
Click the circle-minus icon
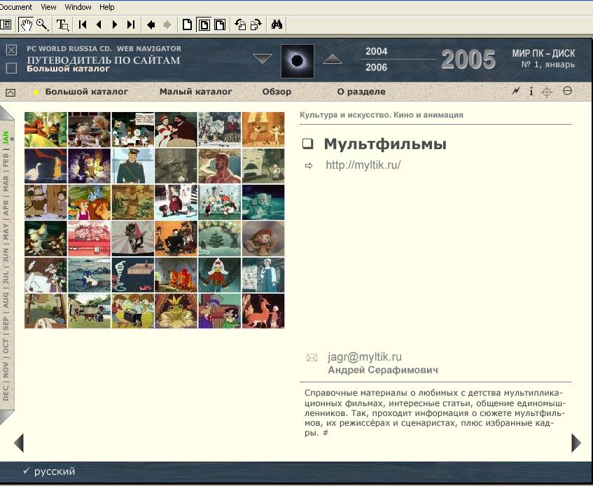567,91
